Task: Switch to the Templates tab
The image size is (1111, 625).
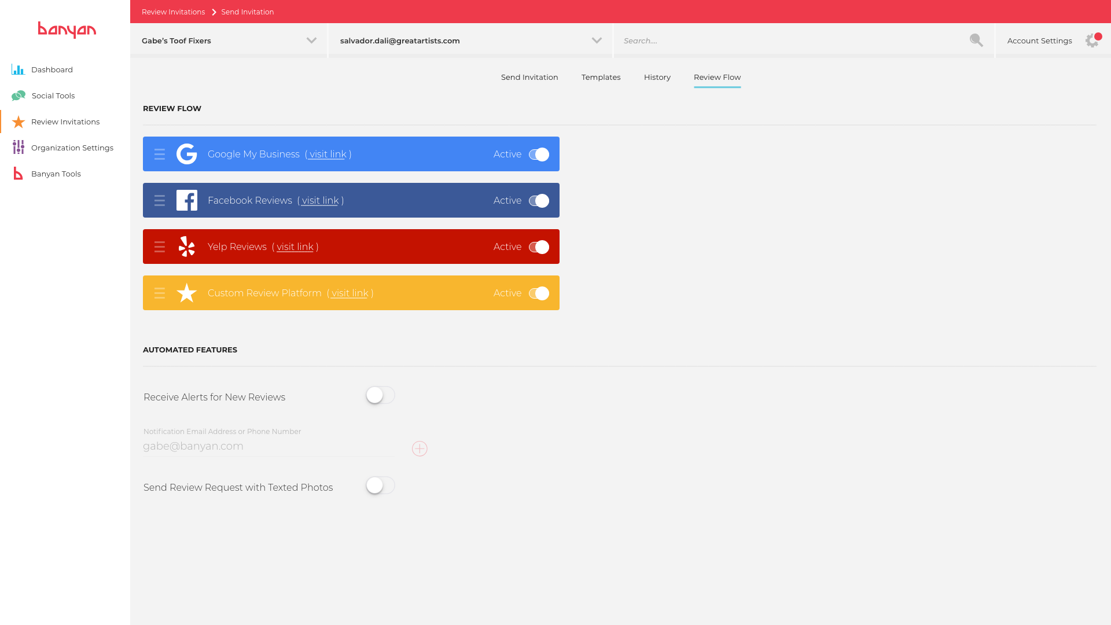Action: coord(601,77)
